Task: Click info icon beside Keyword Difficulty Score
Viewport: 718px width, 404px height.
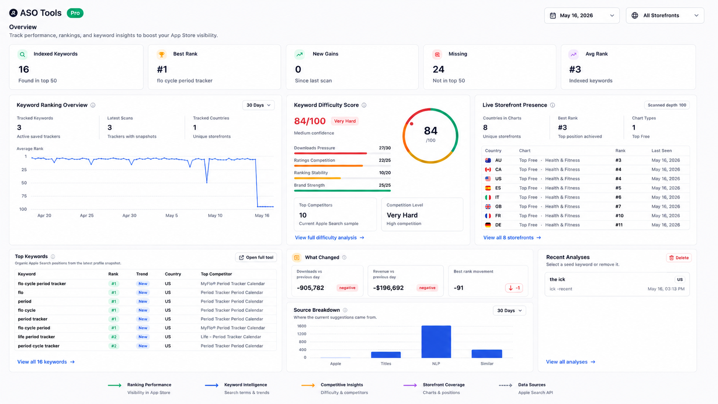Action: point(364,105)
